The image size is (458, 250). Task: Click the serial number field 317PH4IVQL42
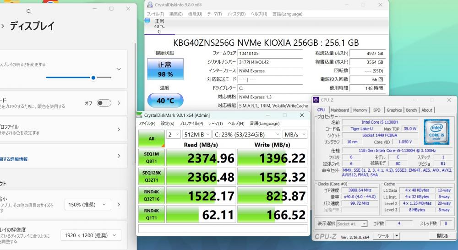click(270, 62)
